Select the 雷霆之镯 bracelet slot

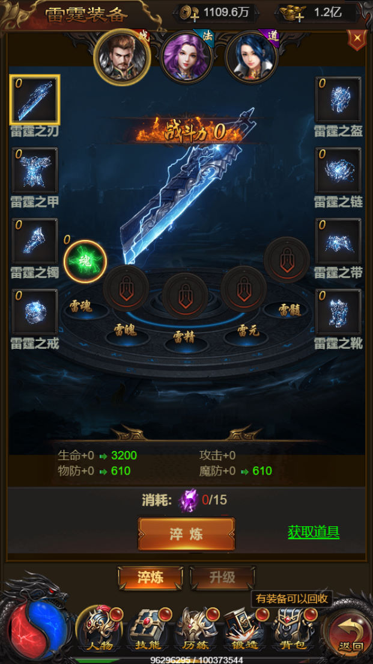point(35,241)
